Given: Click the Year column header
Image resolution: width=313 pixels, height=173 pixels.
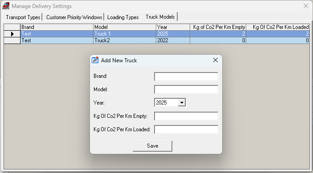Looking at the screenshot, I should [x=173, y=27].
